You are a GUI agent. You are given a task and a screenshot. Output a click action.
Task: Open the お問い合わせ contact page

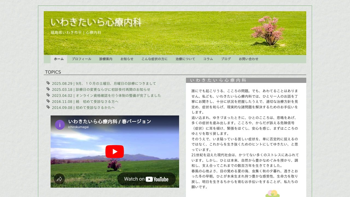click(x=248, y=59)
